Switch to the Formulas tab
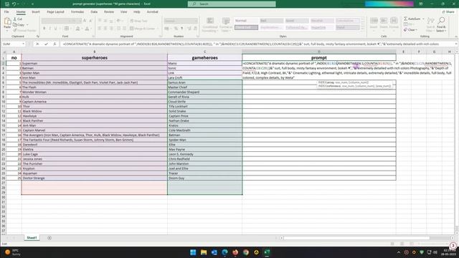The image size is (459, 258). click(x=77, y=12)
